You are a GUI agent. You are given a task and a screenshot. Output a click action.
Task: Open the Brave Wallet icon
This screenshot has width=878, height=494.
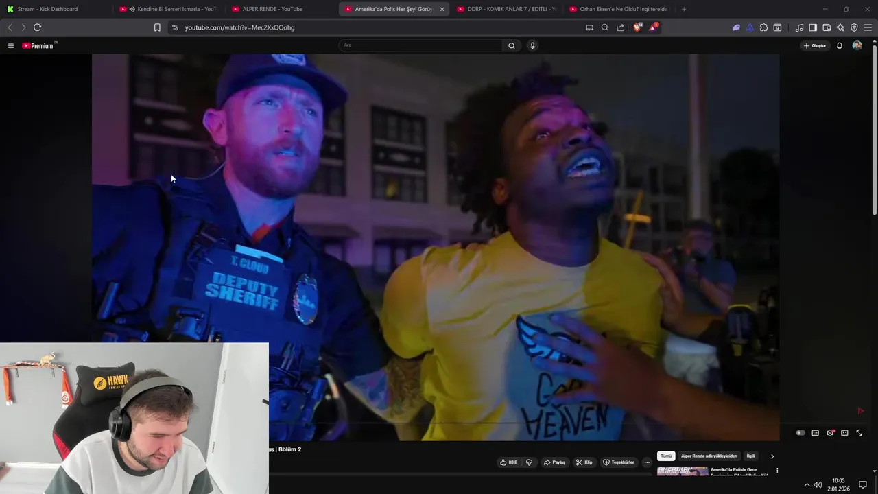pos(827,27)
